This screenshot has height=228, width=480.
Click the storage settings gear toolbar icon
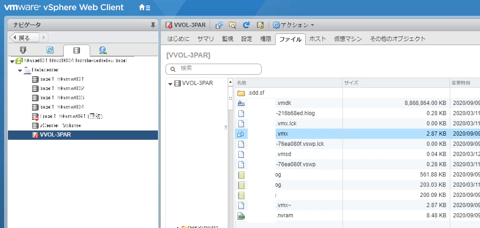[x=260, y=25]
